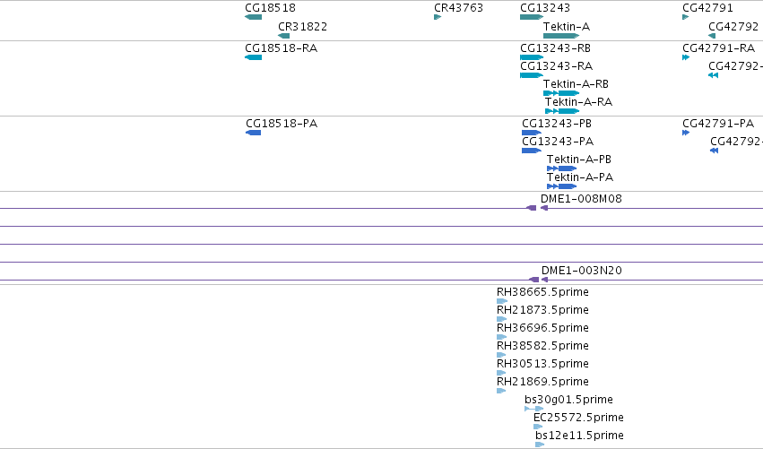Image resolution: width=763 pixels, height=449 pixels.
Task: Click the RH30513.5prime label text
Action: pyautogui.click(x=542, y=364)
